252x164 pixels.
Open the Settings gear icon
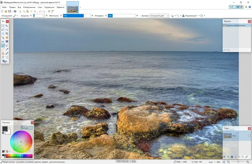click(x=246, y=7)
